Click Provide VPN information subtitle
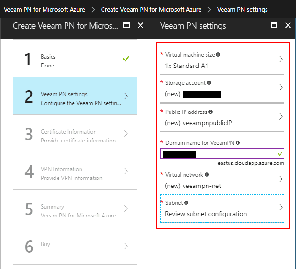296x269 pixels. pyautogui.click(x=72, y=178)
